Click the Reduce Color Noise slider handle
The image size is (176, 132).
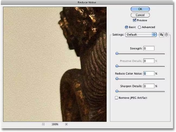(117, 78)
